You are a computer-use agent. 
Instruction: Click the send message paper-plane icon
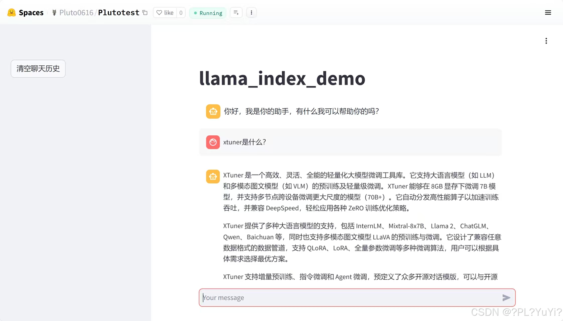point(506,298)
